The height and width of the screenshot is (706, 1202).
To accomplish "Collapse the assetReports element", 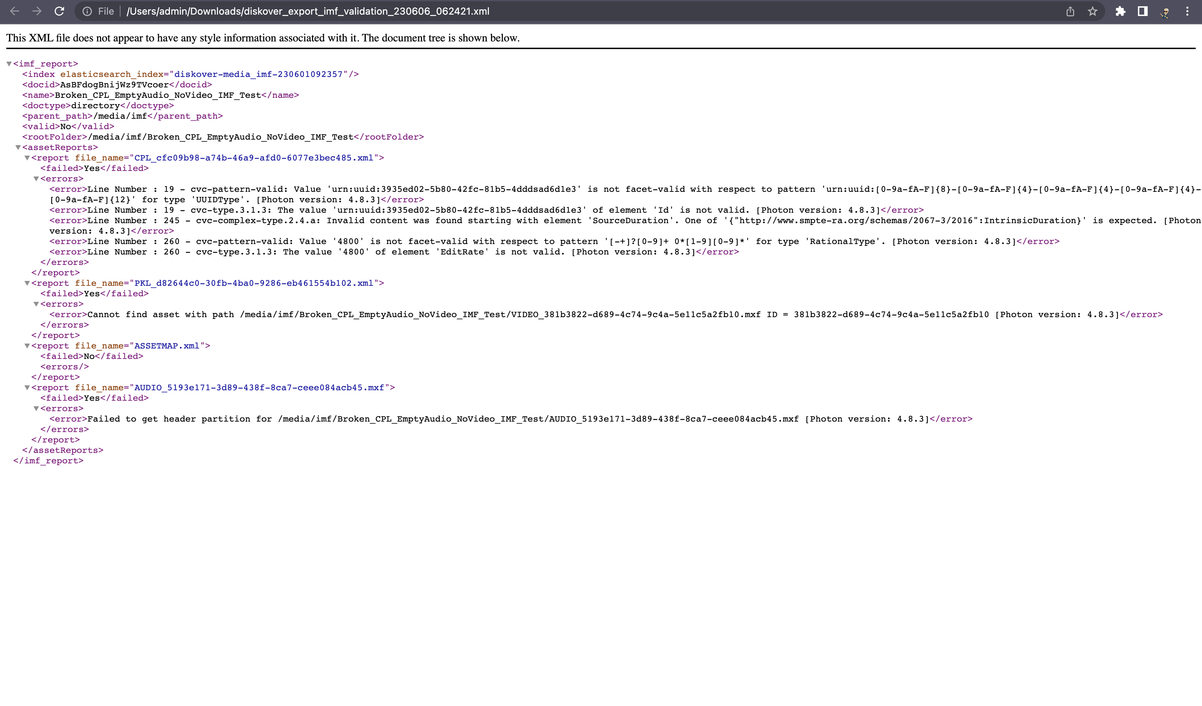I will [x=18, y=147].
